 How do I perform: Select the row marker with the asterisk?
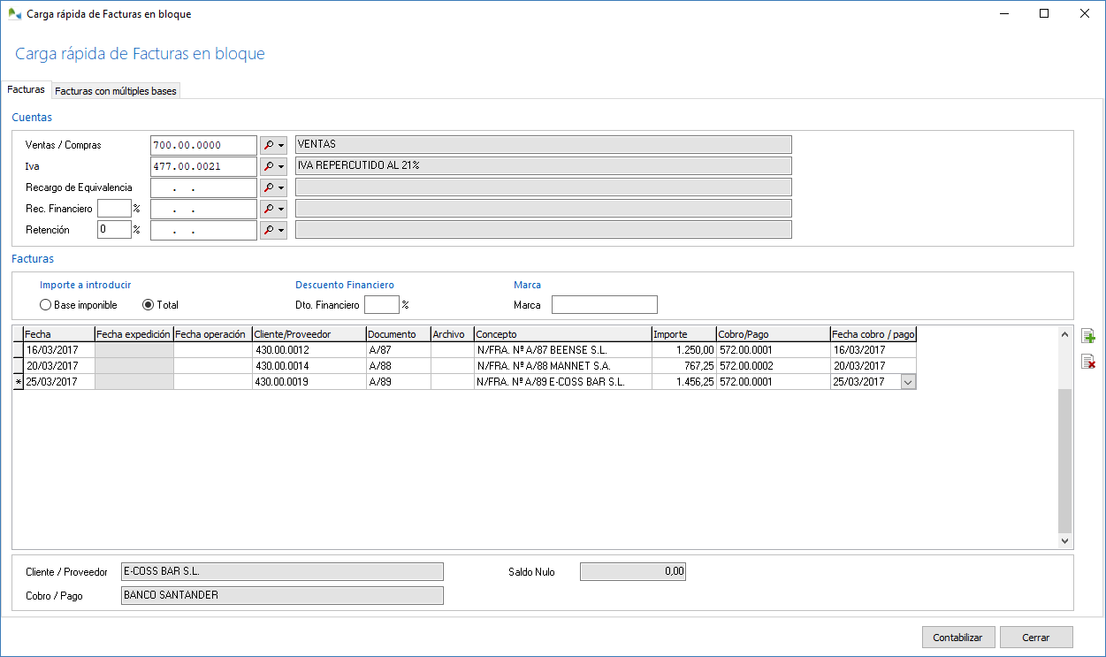click(18, 382)
